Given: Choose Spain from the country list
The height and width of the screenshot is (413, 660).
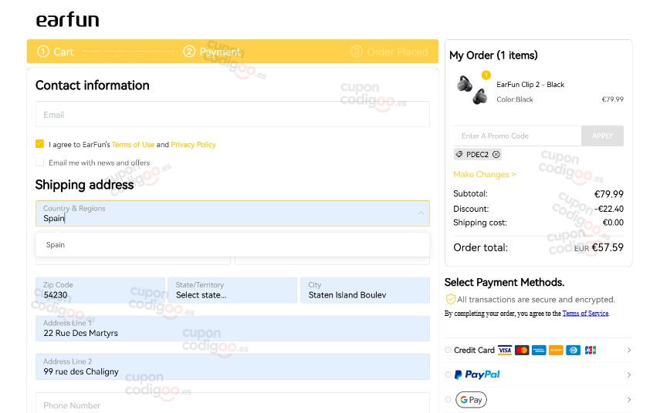Looking at the screenshot, I should point(232,244).
